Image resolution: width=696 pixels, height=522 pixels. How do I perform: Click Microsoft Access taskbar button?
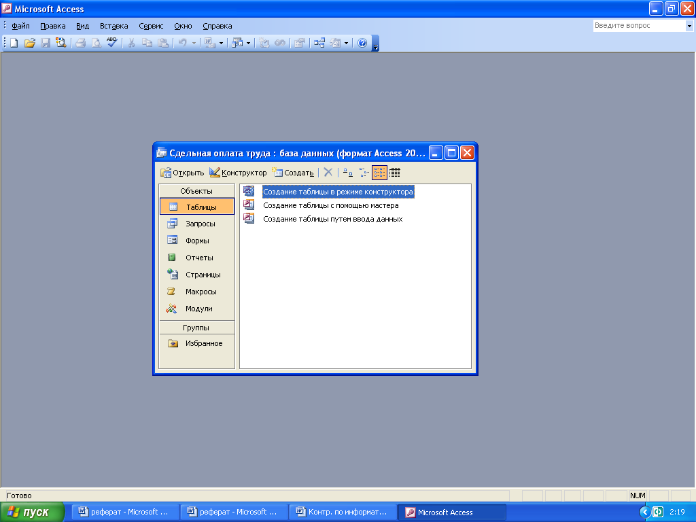(x=452, y=512)
